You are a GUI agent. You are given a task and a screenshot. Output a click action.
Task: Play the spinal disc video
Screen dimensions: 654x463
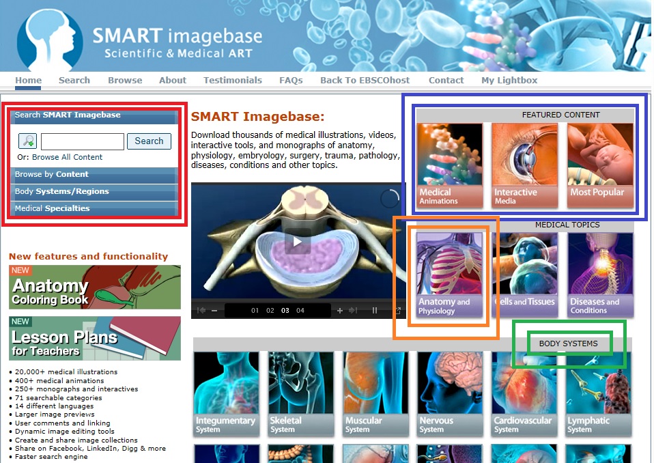pyautogui.click(x=298, y=242)
